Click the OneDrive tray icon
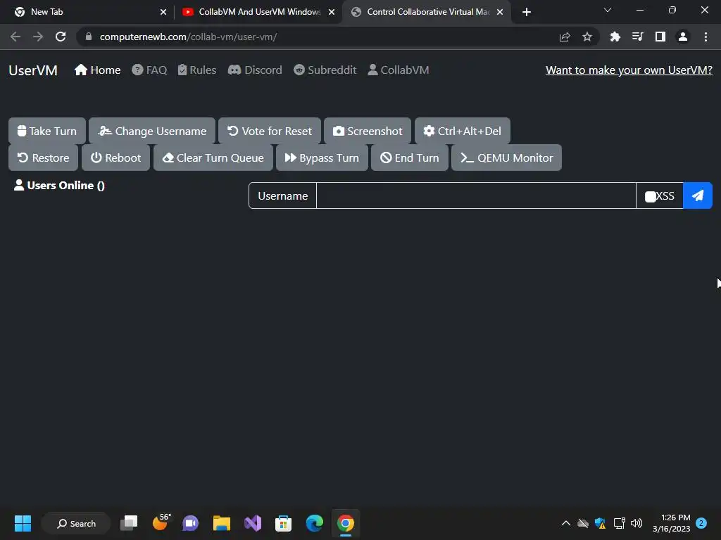Screen dimensions: 721x540 coord(583,523)
